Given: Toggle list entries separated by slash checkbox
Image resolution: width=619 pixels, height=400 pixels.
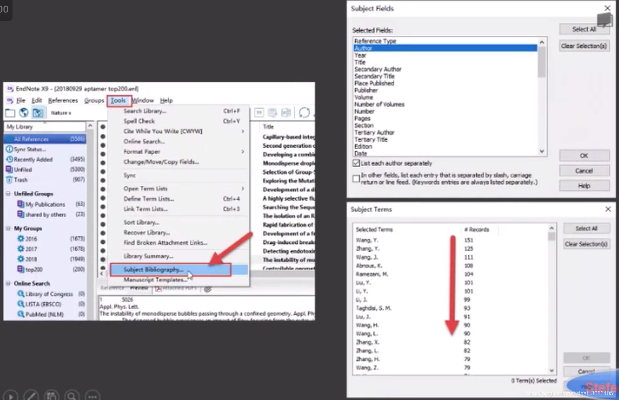Looking at the screenshot, I should pos(356,178).
